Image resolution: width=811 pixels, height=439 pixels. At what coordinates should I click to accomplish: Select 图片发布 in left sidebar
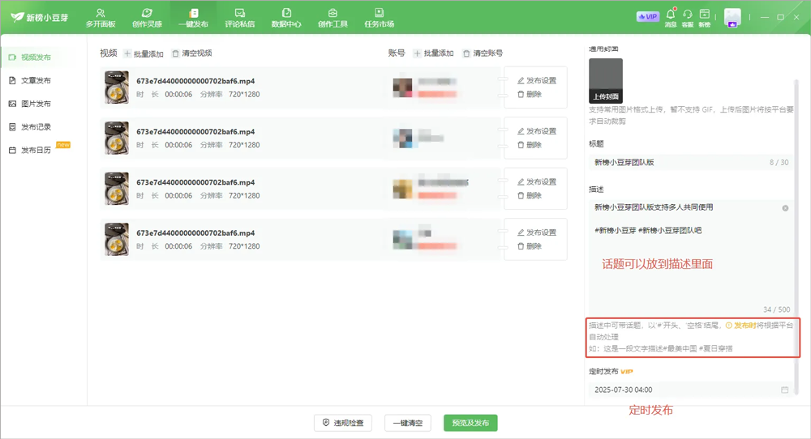click(35, 104)
